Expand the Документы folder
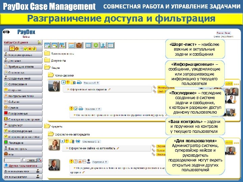243x182 pixels. [x=47, y=60]
